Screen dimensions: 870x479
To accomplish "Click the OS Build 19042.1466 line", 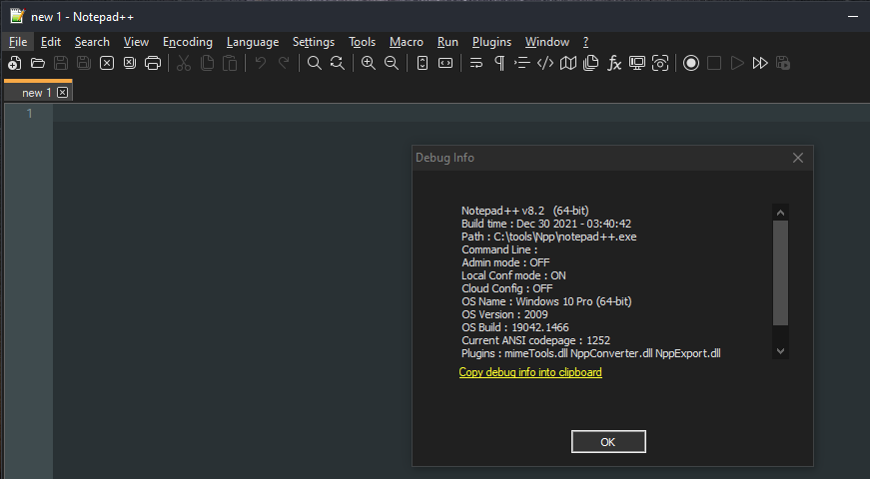I will pos(514,327).
